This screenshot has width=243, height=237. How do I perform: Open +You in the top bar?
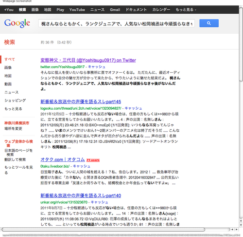[9, 10]
